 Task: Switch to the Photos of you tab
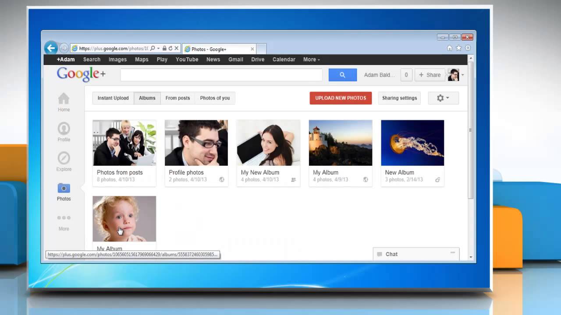(x=215, y=98)
